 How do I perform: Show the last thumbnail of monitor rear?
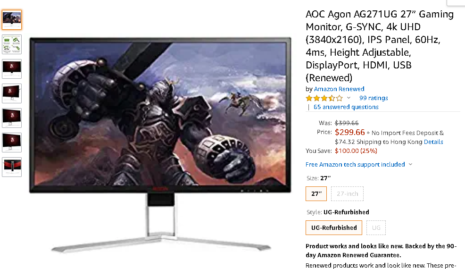(12, 167)
